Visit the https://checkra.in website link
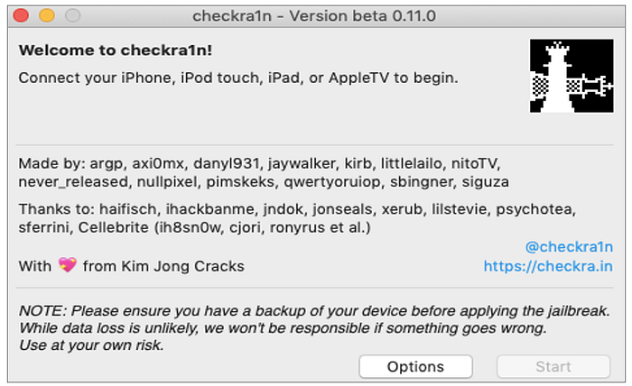 pyautogui.click(x=548, y=266)
